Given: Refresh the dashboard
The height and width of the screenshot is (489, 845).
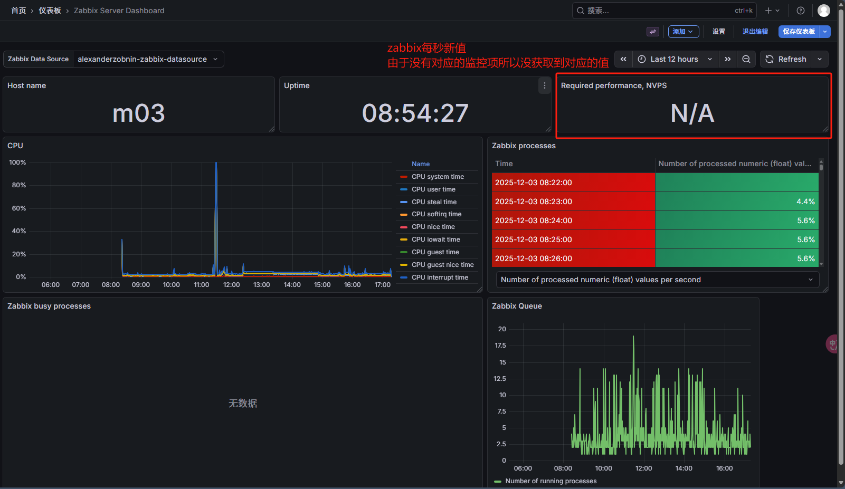Looking at the screenshot, I should coord(786,59).
